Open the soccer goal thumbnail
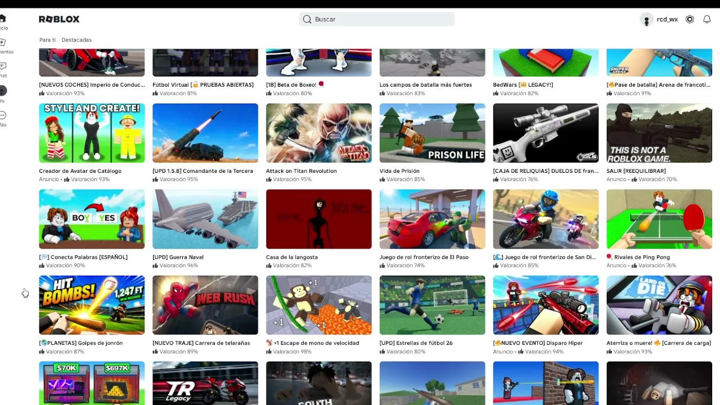 click(433, 305)
